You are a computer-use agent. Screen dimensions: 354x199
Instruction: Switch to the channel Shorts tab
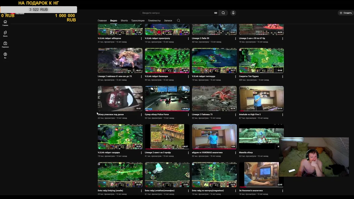point(124,20)
